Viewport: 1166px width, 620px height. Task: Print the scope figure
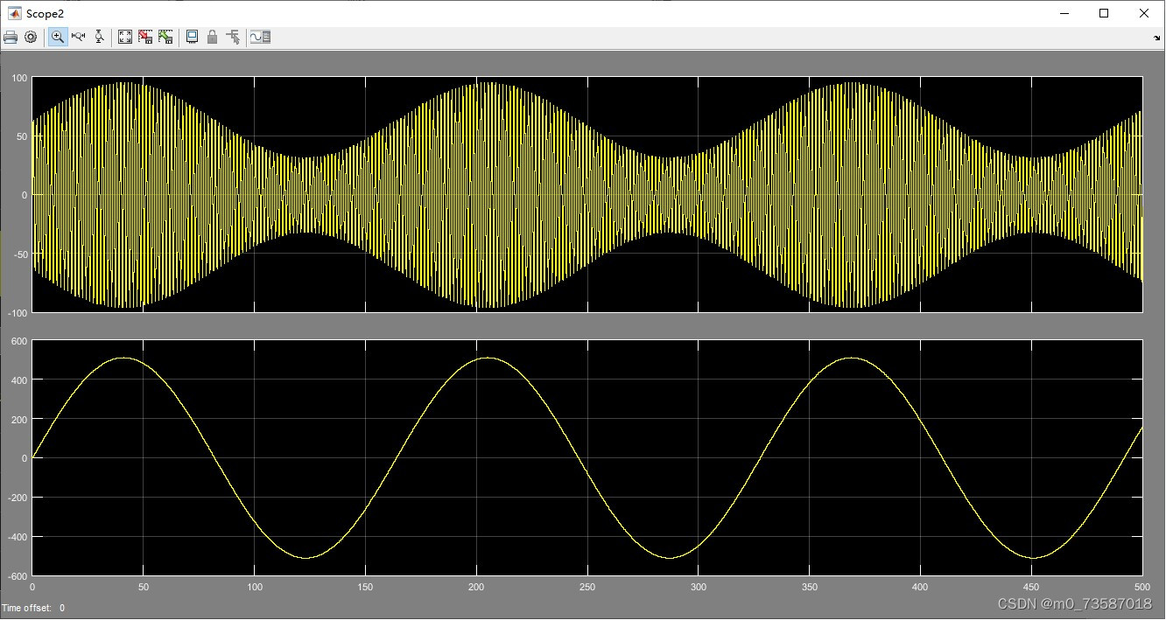coord(11,37)
